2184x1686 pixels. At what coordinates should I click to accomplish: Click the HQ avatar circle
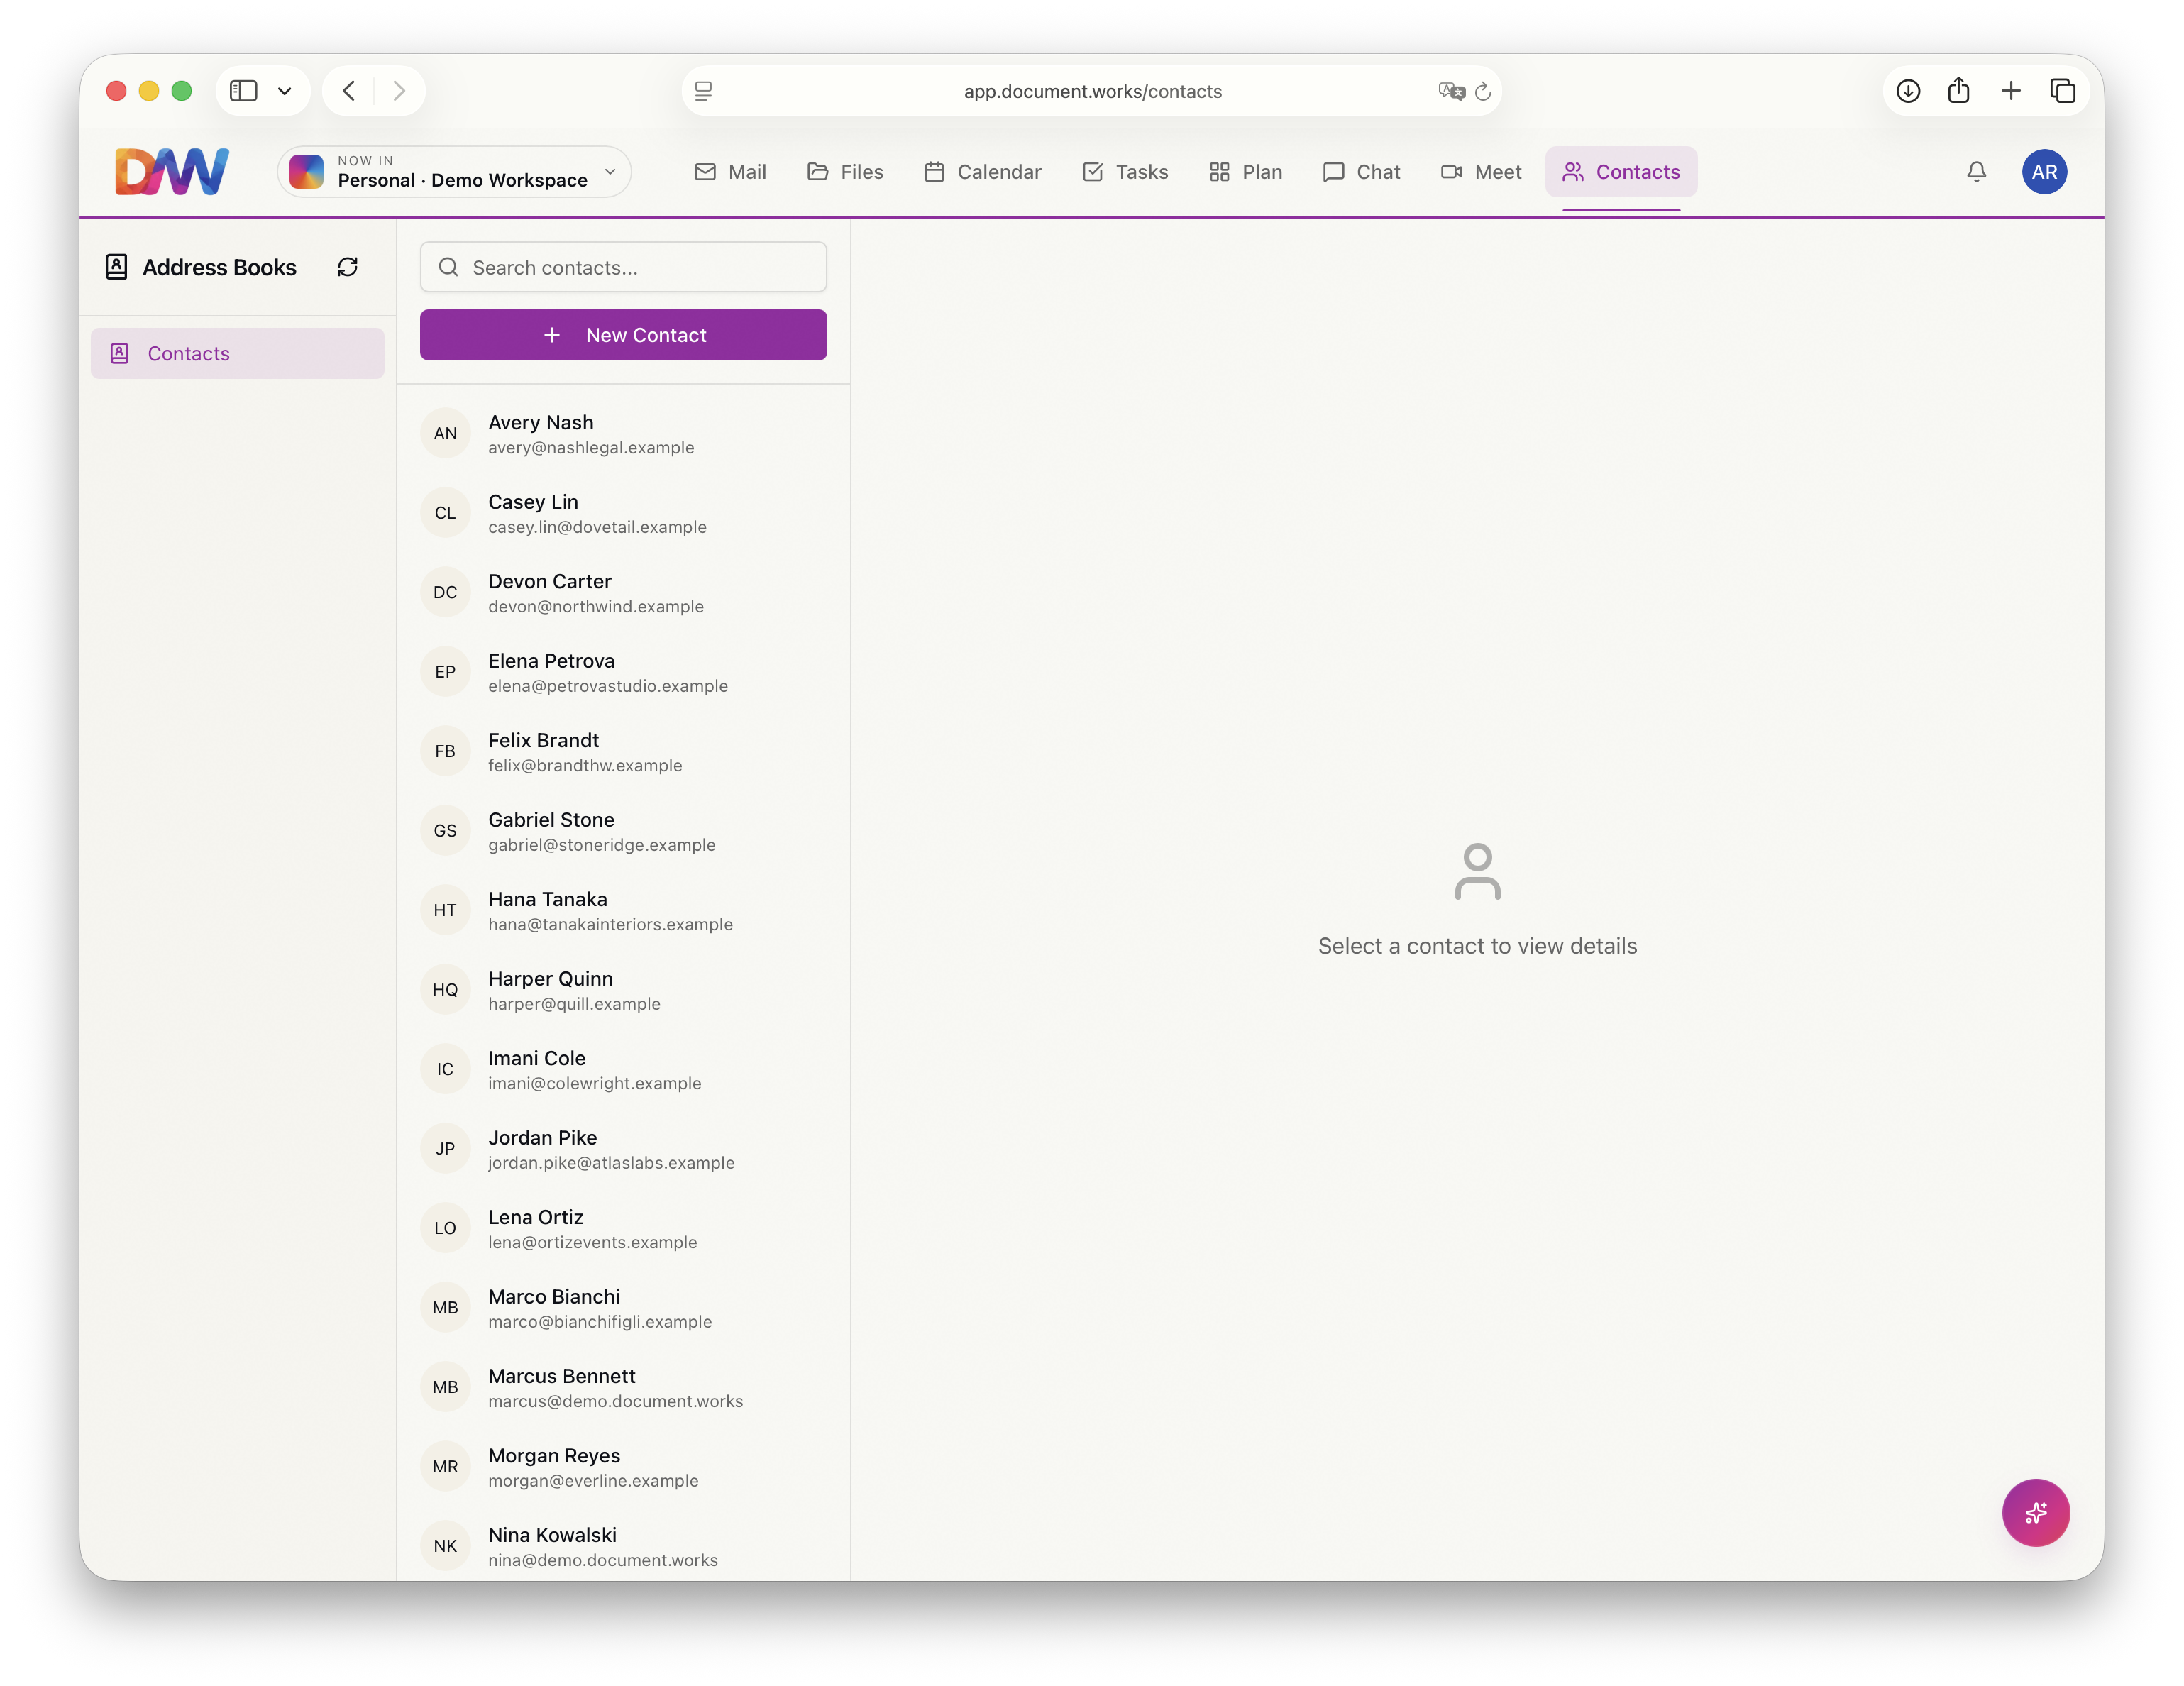point(445,990)
